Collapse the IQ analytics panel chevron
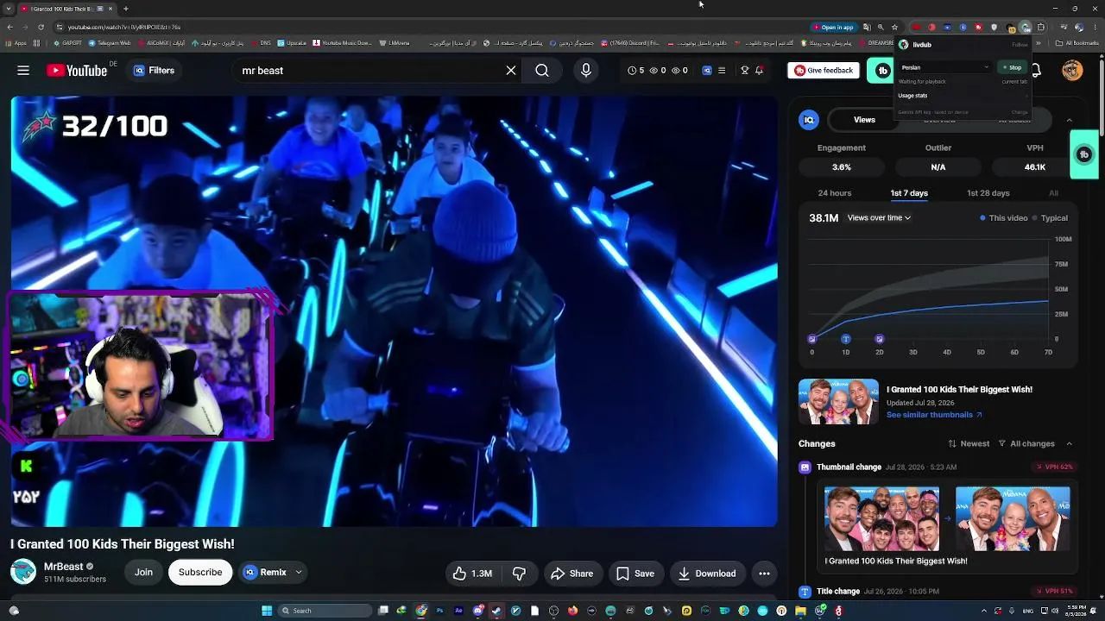 pyautogui.click(x=1069, y=120)
